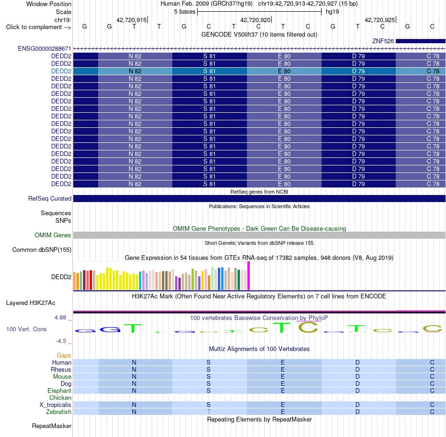This screenshot has width=446, height=437.
Task: Click coordinate label 42,720,920
Action: [255, 20]
